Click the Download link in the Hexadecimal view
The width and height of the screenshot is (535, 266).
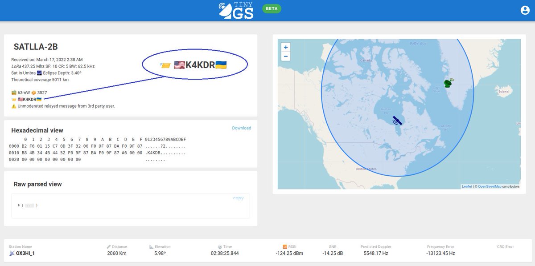[241, 128]
